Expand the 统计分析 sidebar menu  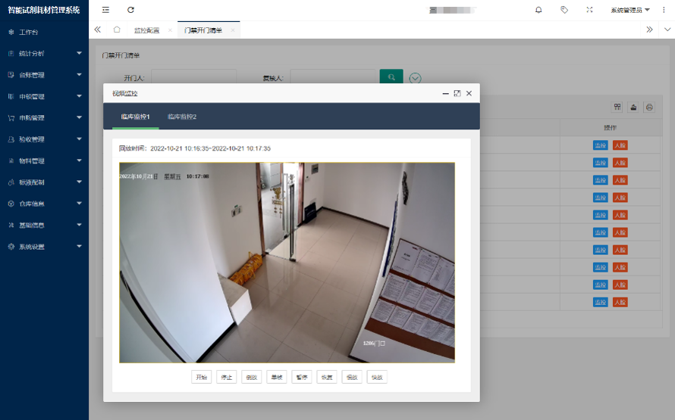[x=44, y=54]
